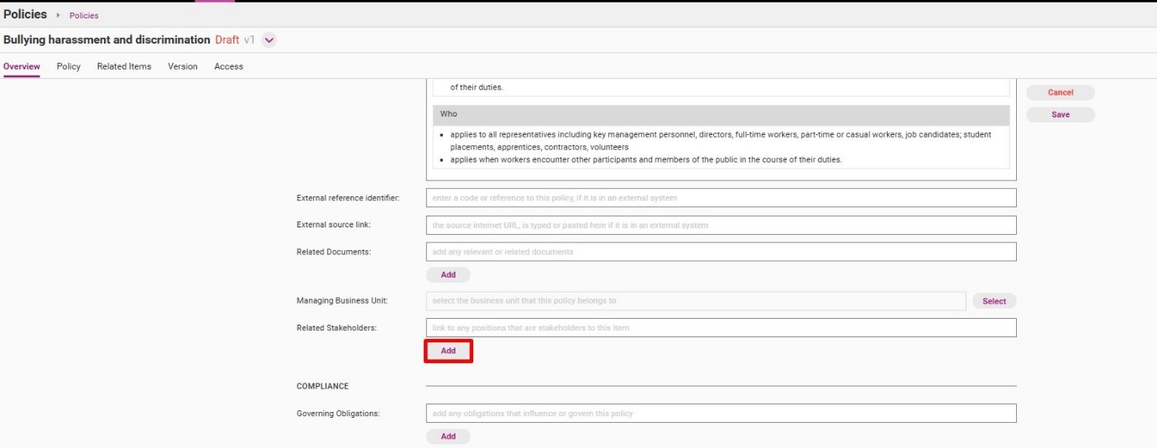Viewport: 1157px width, 448px height.
Task: Open the Access tab
Action: click(x=228, y=66)
